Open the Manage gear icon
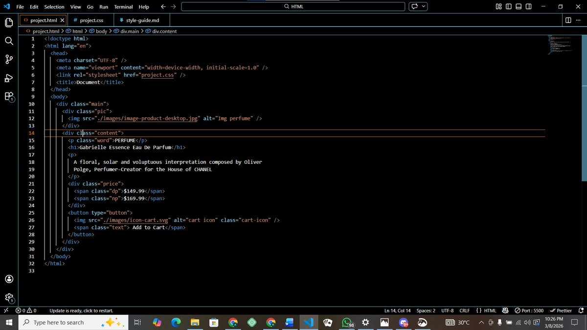This screenshot has height=330, width=587. 9,297
